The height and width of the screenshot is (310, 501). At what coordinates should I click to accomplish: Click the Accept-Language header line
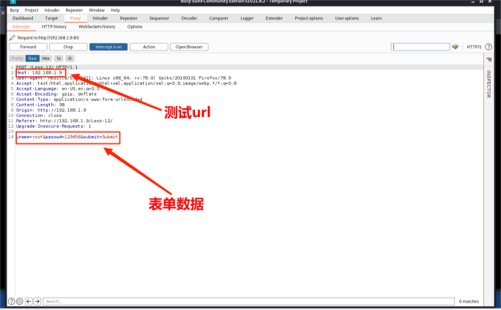point(58,88)
